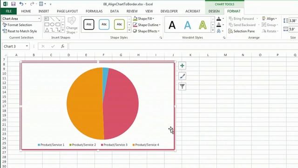Click the Insert Function fx icon
Viewport: 298px width, 168px height.
click(x=62, y=46)
